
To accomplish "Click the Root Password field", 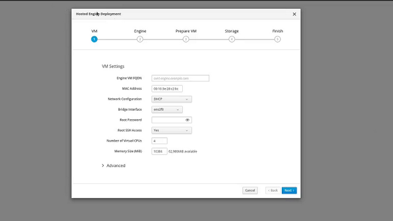I will (172, 120).
